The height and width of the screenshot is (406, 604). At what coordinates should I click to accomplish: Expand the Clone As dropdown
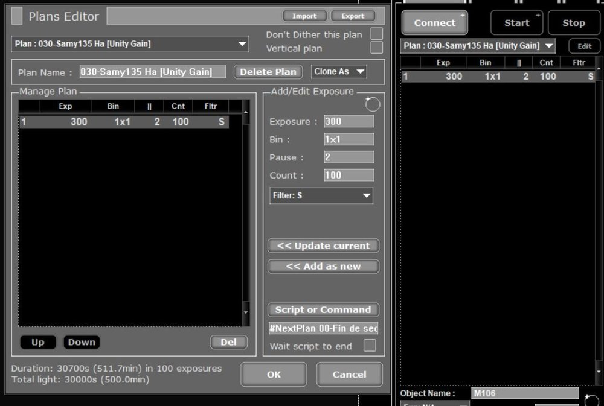tap(339, 72)
